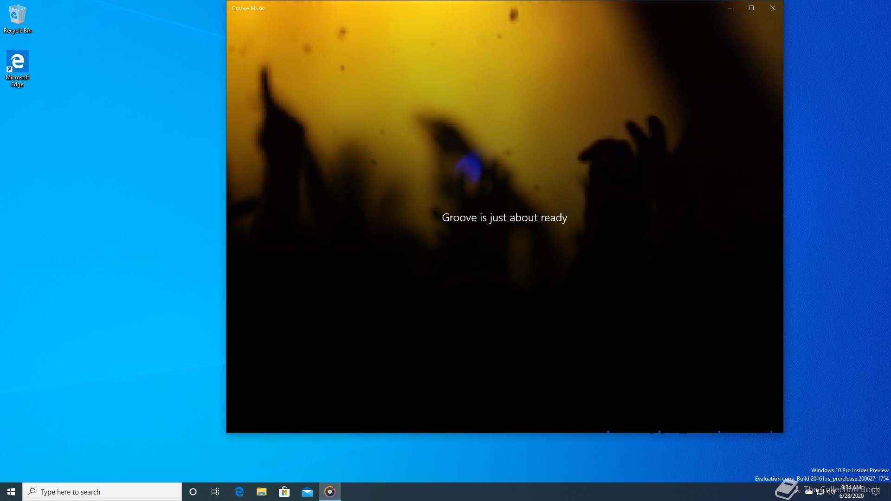Open the volume speaker tray icon
The width and height of the screenshot is (891, 501).
pyautogui.click(x=831, y=492)
